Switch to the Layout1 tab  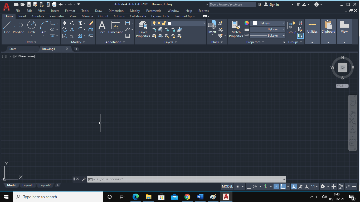28,185
